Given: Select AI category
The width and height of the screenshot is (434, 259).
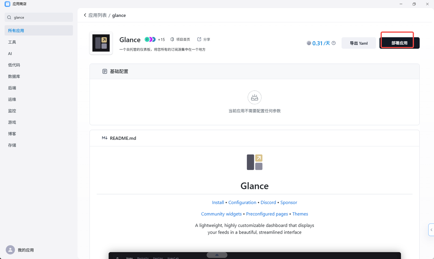Looking at the screenshot, I should point(39,53).
